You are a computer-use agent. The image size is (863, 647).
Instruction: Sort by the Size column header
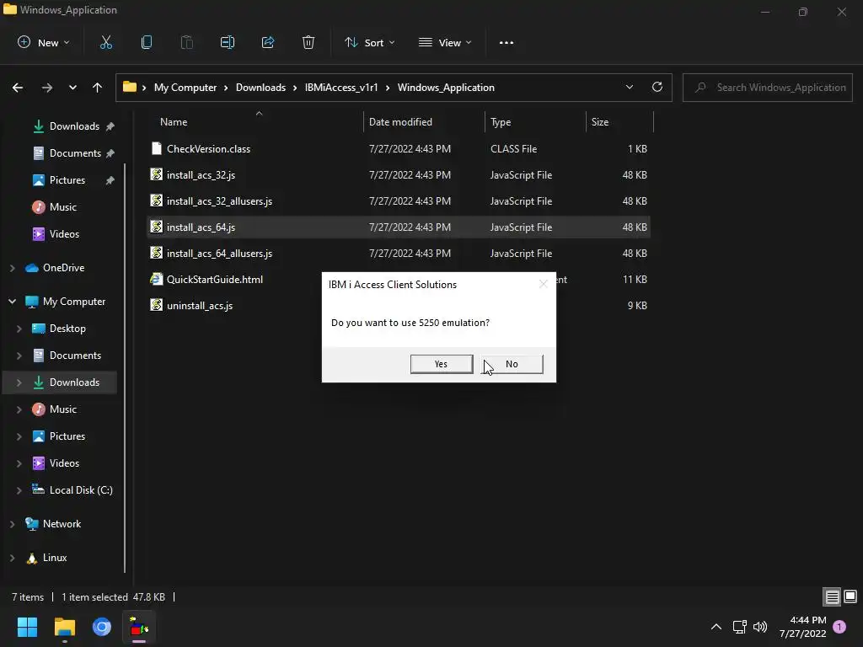coord(600,122)
